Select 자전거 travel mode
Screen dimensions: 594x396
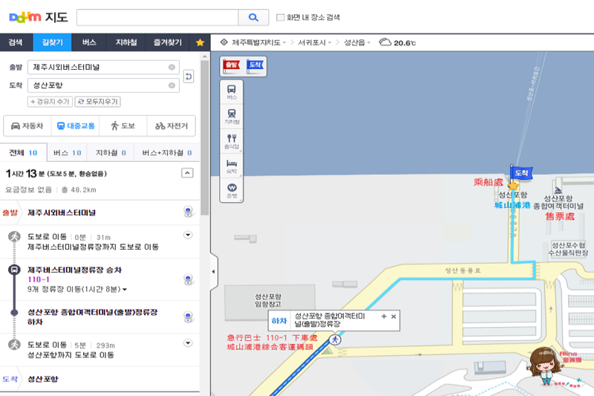point(172,126)
